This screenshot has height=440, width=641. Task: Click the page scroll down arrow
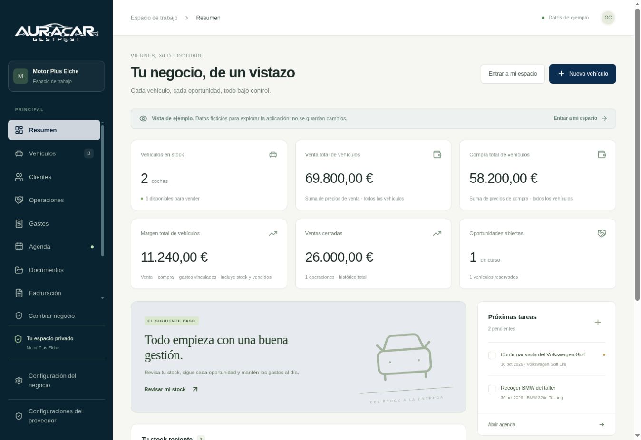(638, 435)
